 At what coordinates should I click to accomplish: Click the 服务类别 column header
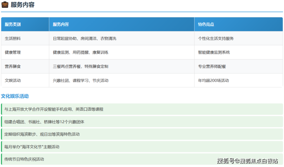[x=13, y=24]
